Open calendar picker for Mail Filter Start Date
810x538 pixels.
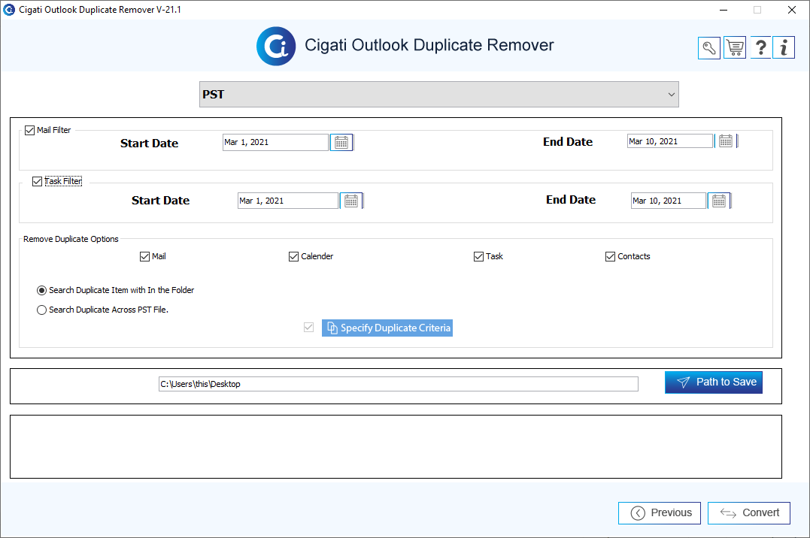pyautogui.click(x=341, y=143)
